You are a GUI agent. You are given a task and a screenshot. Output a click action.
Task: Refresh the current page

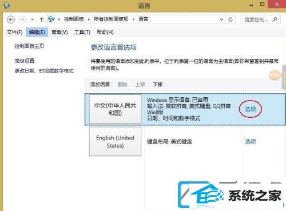point(231,19)
